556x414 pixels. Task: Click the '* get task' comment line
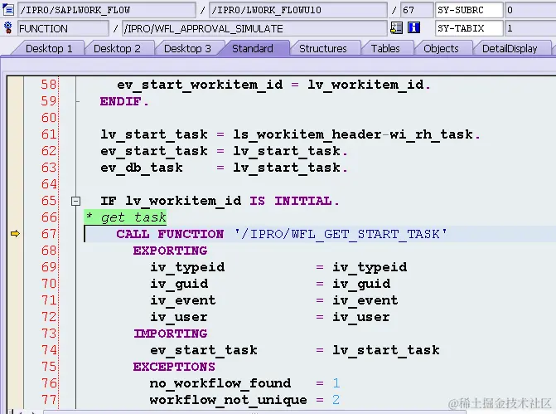[x=125, y=217]
